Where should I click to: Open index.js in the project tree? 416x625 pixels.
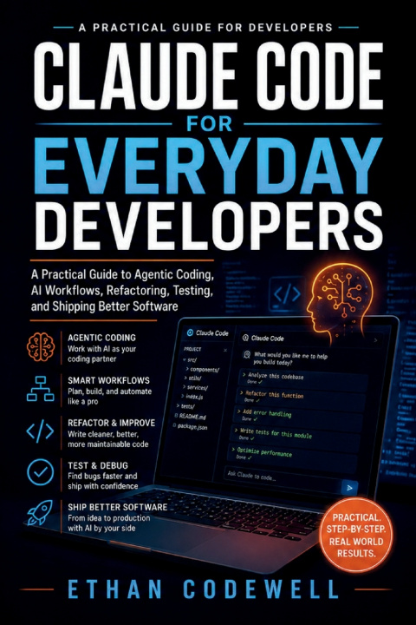click(191, 397)
